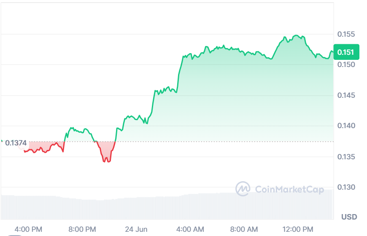Image resolution: width=367 pixels, height=236 pixels.
Task: Select the 12:00 PM time axis marker
Action: point(298,229)
